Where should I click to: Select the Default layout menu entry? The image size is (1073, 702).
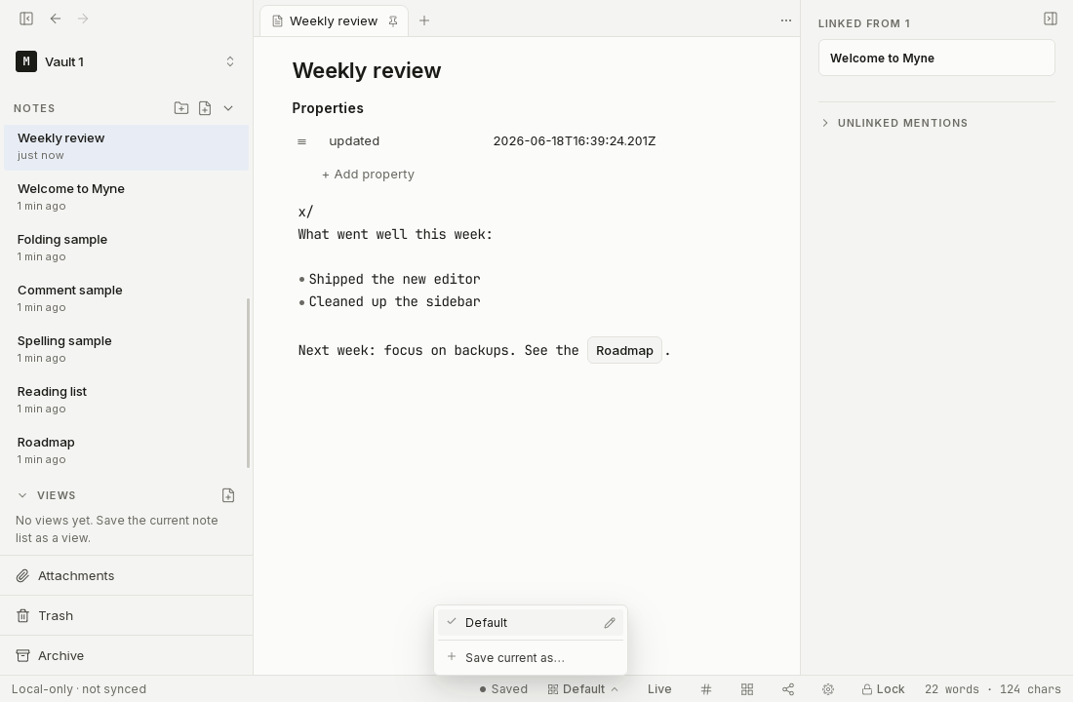point(531,623)
